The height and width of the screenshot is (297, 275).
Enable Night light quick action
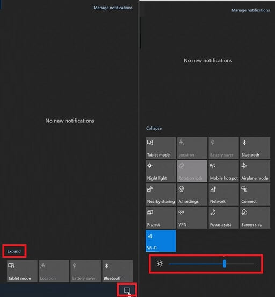point(161,171)
